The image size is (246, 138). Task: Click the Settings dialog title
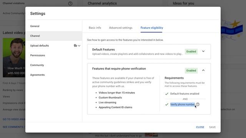coord(38,13)
